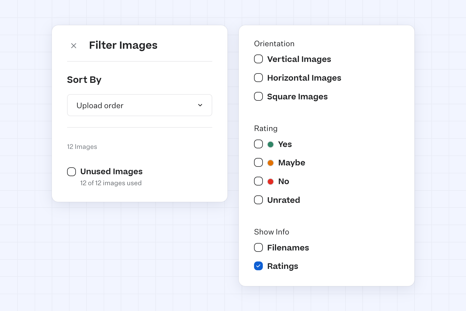Enable the Vertical Images filter
This screenshot has height=311, width=466.
[258, 59]
